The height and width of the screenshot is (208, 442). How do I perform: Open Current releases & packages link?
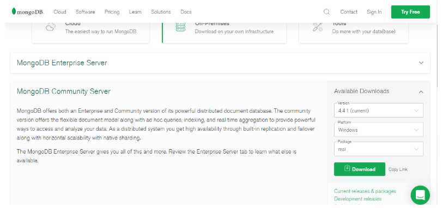pyautogui.click(x=365, y=191)
